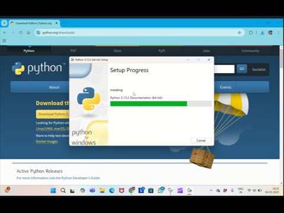Open Jobs in the top navigation
This screenshot has width=284, height=213.
coord(206,51)
